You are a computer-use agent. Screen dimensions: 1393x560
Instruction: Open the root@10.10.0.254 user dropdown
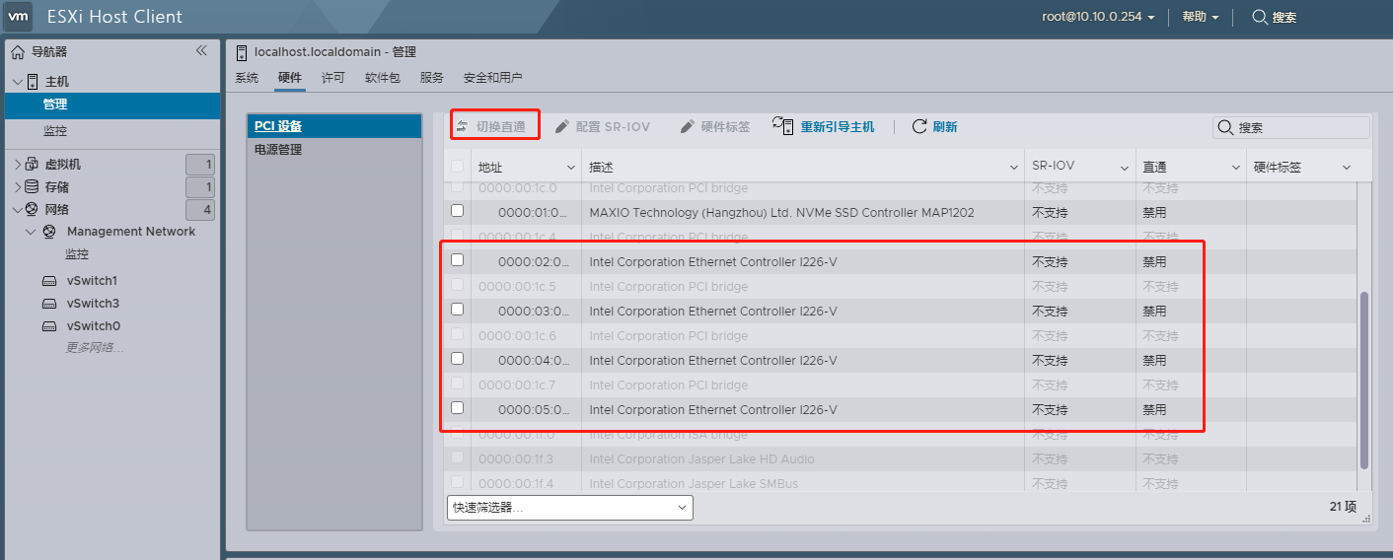(1098, 17)
